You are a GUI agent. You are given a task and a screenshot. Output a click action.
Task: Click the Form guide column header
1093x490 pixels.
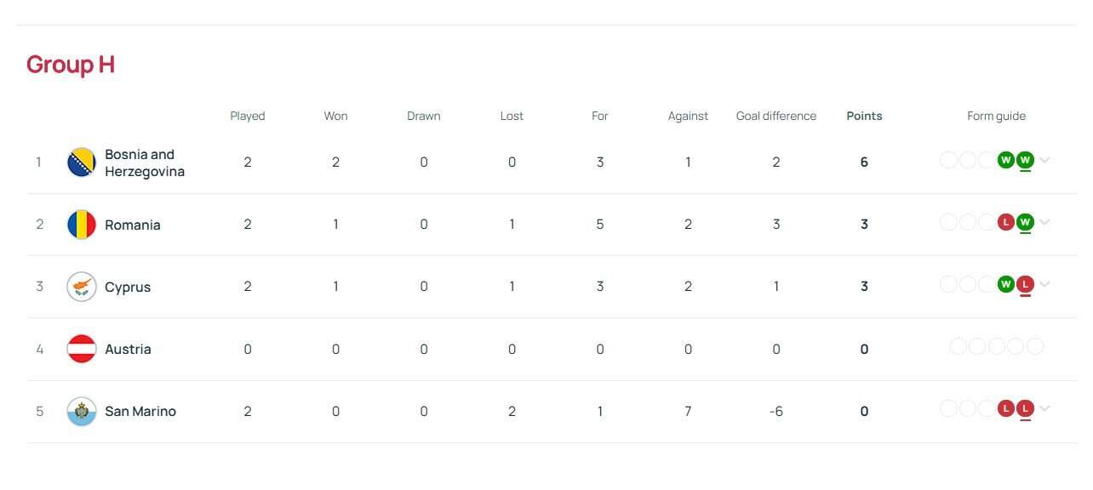tap(996, 116)
